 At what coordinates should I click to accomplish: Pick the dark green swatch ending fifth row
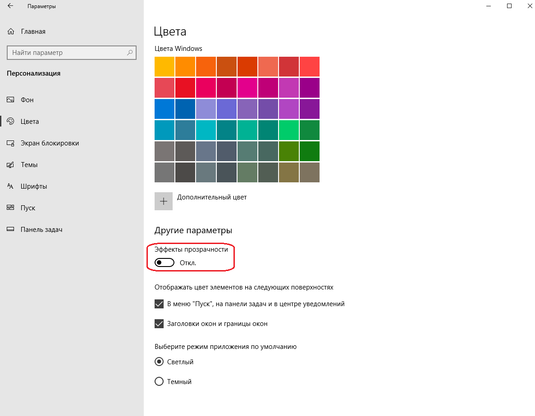pos(310,151)
